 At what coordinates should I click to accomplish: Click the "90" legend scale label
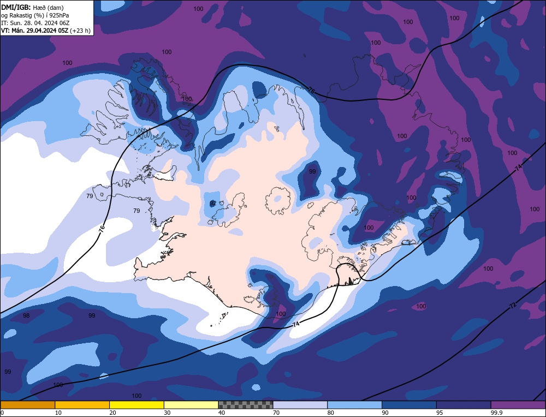point(385,413)
